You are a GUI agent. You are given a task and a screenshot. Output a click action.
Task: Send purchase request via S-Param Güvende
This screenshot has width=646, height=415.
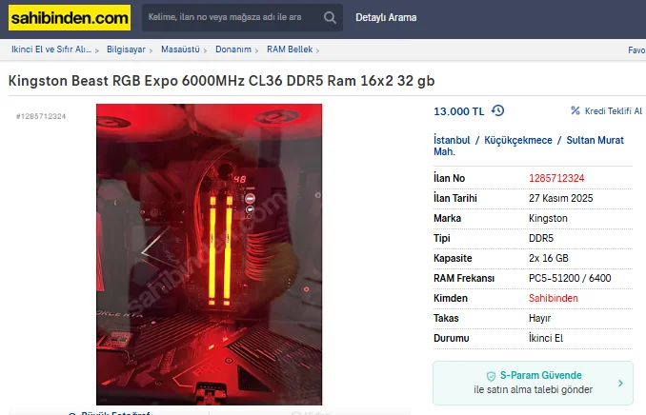pos(533,383)
